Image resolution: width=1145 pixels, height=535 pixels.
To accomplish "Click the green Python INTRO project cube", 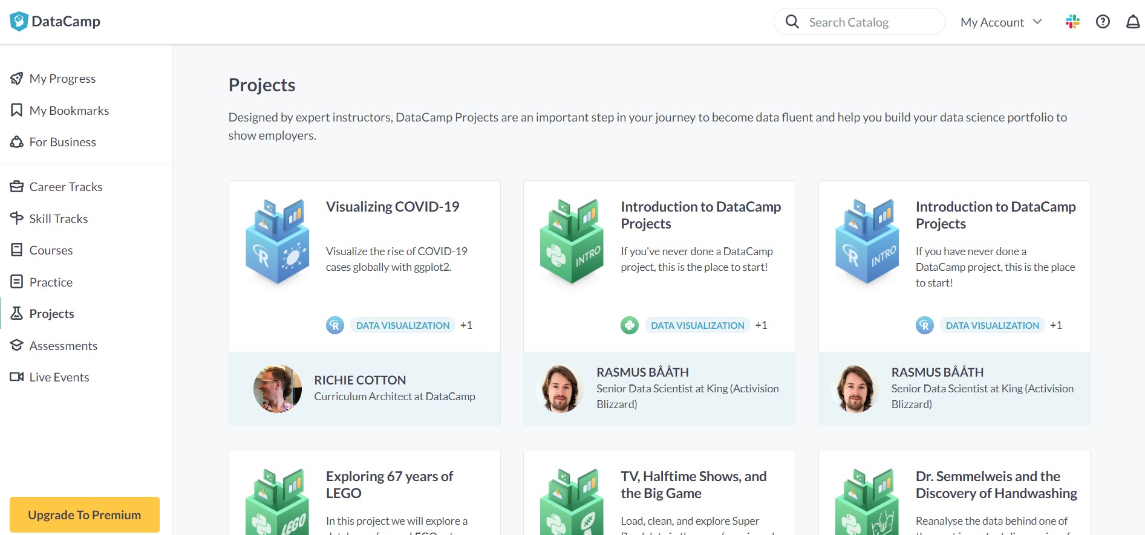I will tap(572, 242).
